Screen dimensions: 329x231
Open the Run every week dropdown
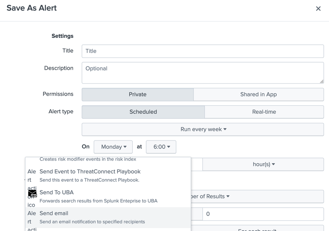pyautogui.click(x=203, y=129)
